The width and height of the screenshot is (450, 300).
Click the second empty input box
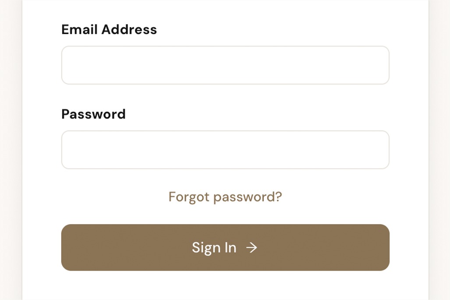225,150
